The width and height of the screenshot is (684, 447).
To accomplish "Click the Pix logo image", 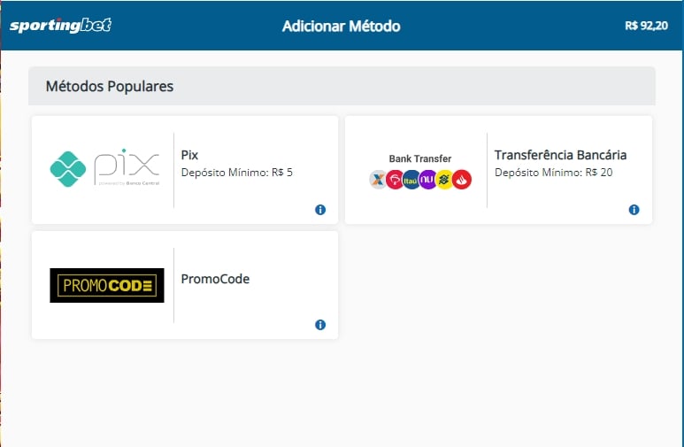I will (x=104, y=166).
